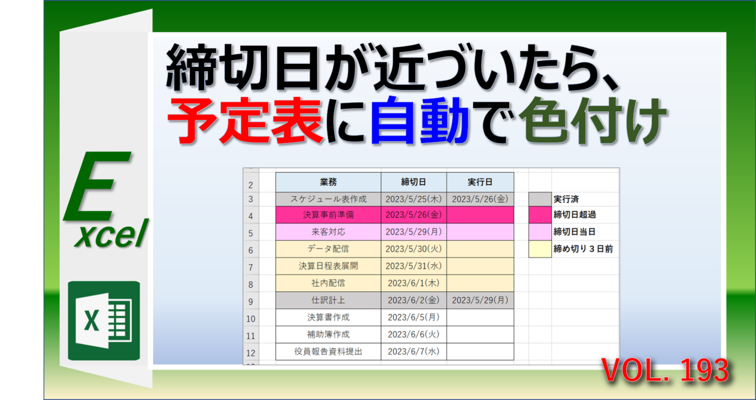Click the 決算書作成 cell
The width and height of the screenshot is (756, 400).
click(x=328, y=317)
